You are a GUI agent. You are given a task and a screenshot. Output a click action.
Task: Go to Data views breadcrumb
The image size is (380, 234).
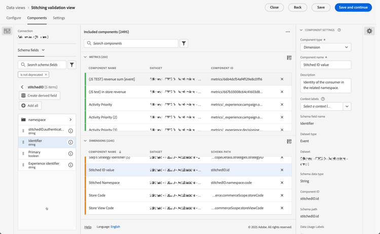16,8
